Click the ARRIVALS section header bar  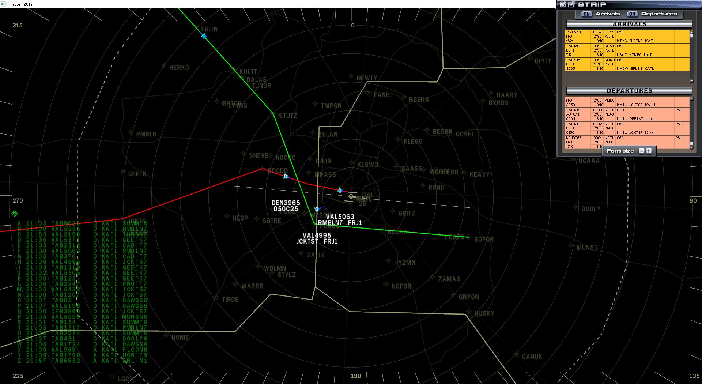[x=629, y=24]
